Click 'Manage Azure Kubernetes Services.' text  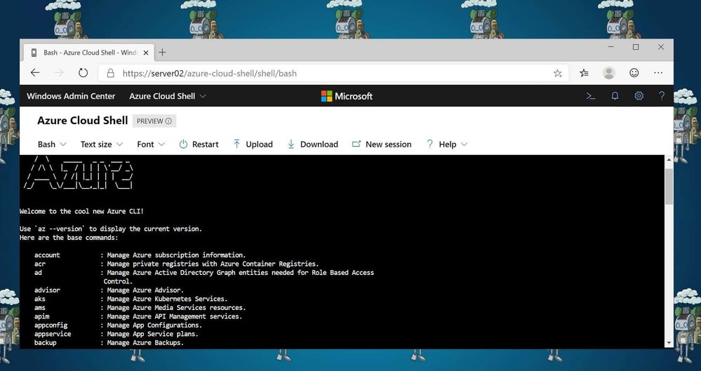coord(167,299)
